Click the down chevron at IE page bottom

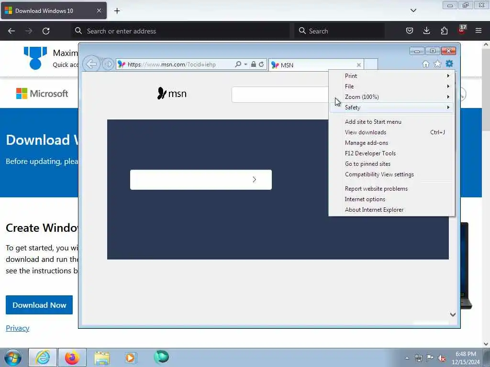(453, 314)
